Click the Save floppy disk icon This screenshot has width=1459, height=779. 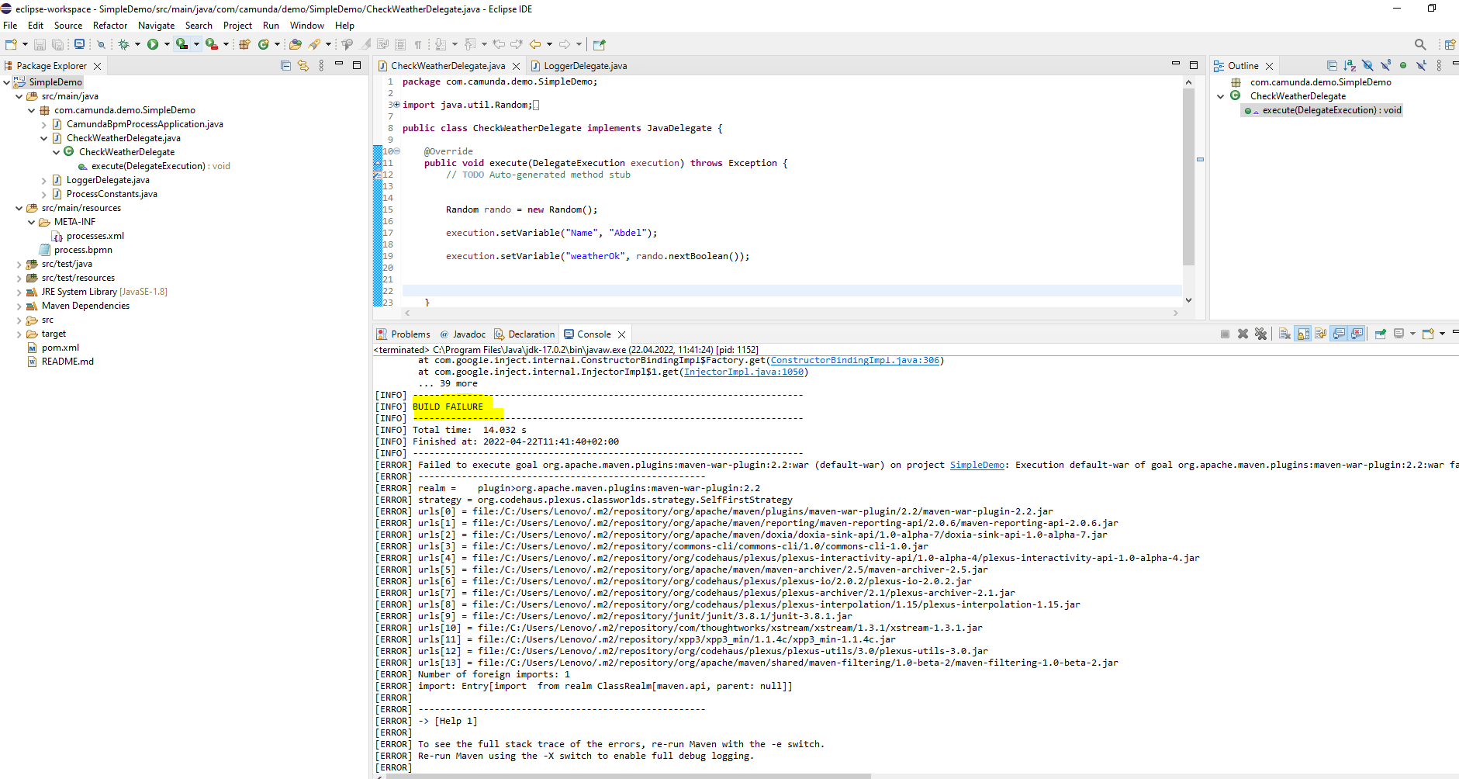[x=40, y=44]
